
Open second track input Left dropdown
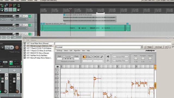point(20,28)
